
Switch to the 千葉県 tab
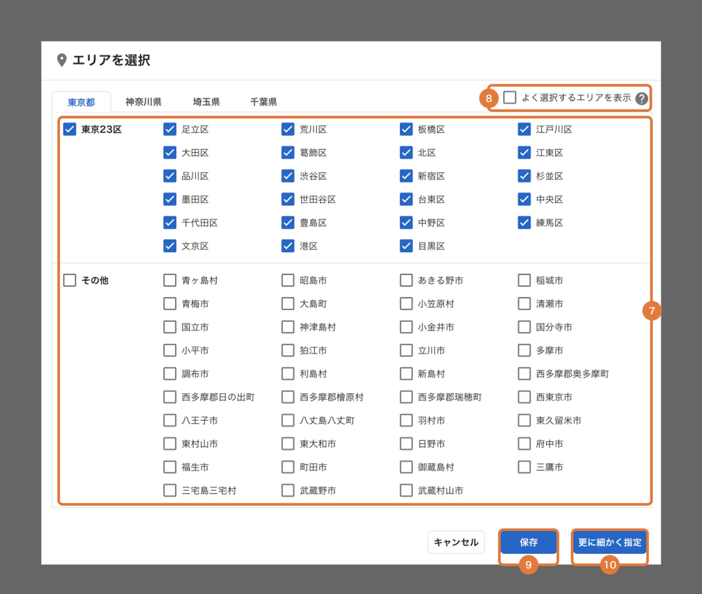(x=263, y=102)
